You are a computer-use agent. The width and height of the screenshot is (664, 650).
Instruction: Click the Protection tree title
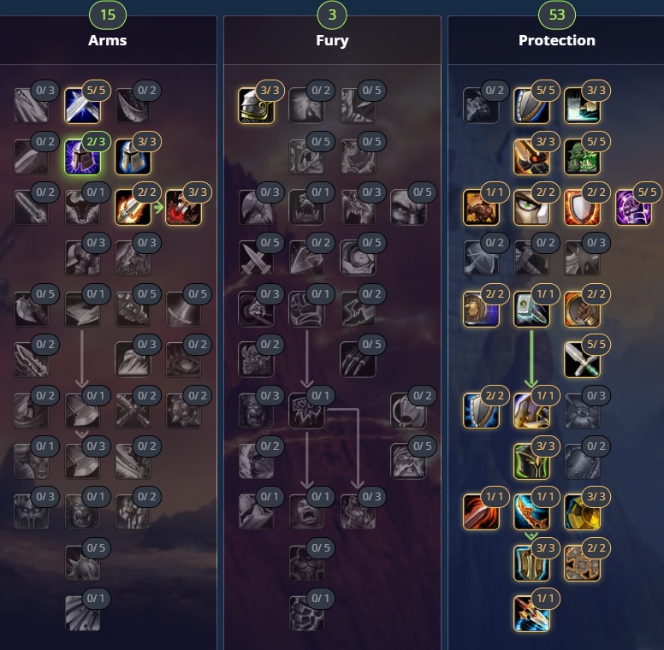[557, 40]
